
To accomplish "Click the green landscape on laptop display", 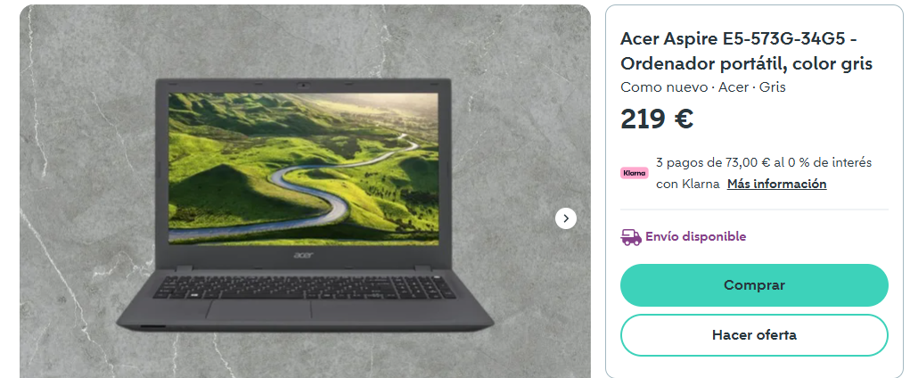I will coord(304,168).
